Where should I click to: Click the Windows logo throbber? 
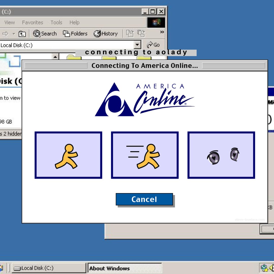(x=156, y=22)
